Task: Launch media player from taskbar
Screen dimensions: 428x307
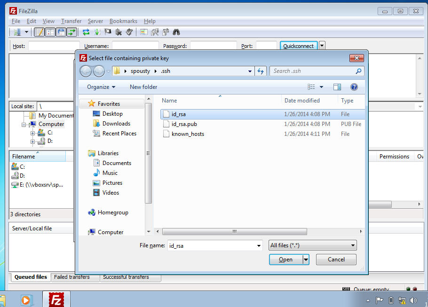Action: 25,299
